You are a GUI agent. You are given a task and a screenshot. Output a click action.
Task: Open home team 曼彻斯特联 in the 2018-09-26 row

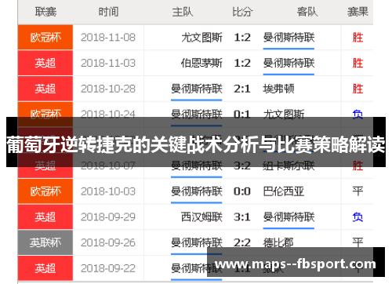[197, 242]
